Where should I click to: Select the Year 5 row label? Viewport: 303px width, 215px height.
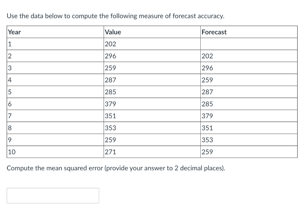click(10, 92)
